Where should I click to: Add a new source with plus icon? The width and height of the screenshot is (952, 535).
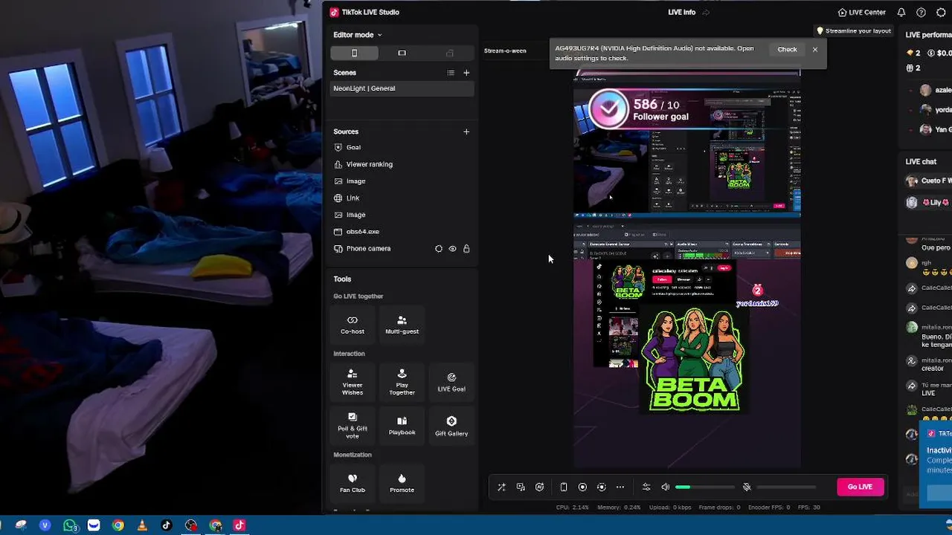(466, 132)
